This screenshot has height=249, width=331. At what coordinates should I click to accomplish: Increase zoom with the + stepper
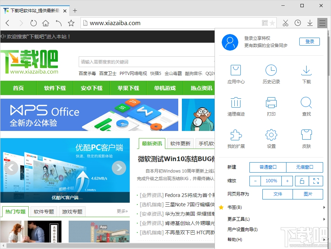pos(287,181)
